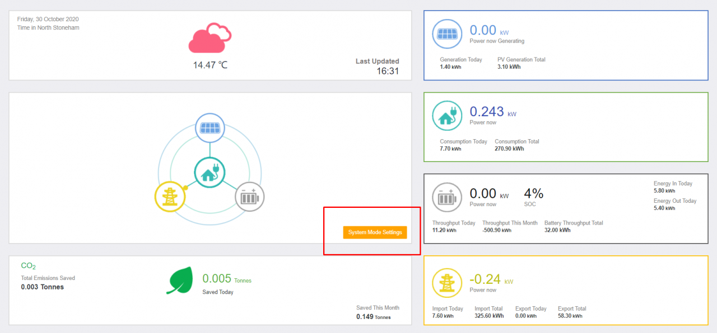Click the grey battery card icon
717x333 pixels.
(x=447, y=198)
